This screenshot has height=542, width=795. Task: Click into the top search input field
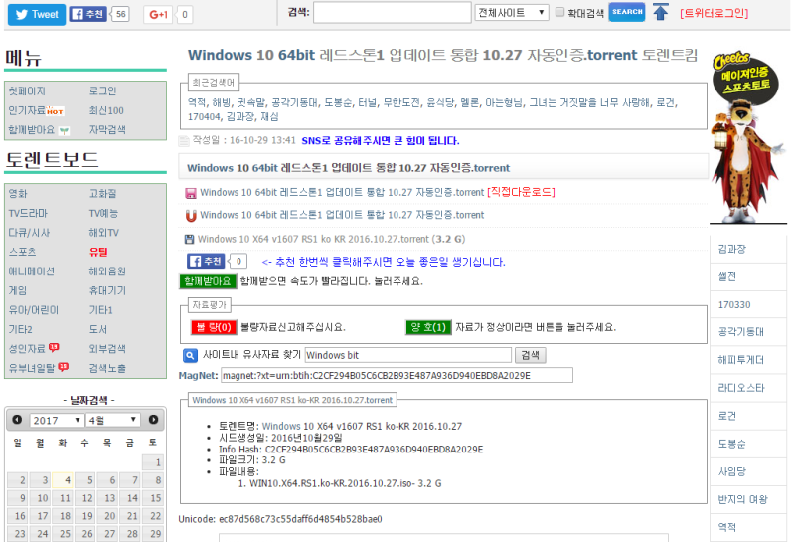click(x=393, y=13)
